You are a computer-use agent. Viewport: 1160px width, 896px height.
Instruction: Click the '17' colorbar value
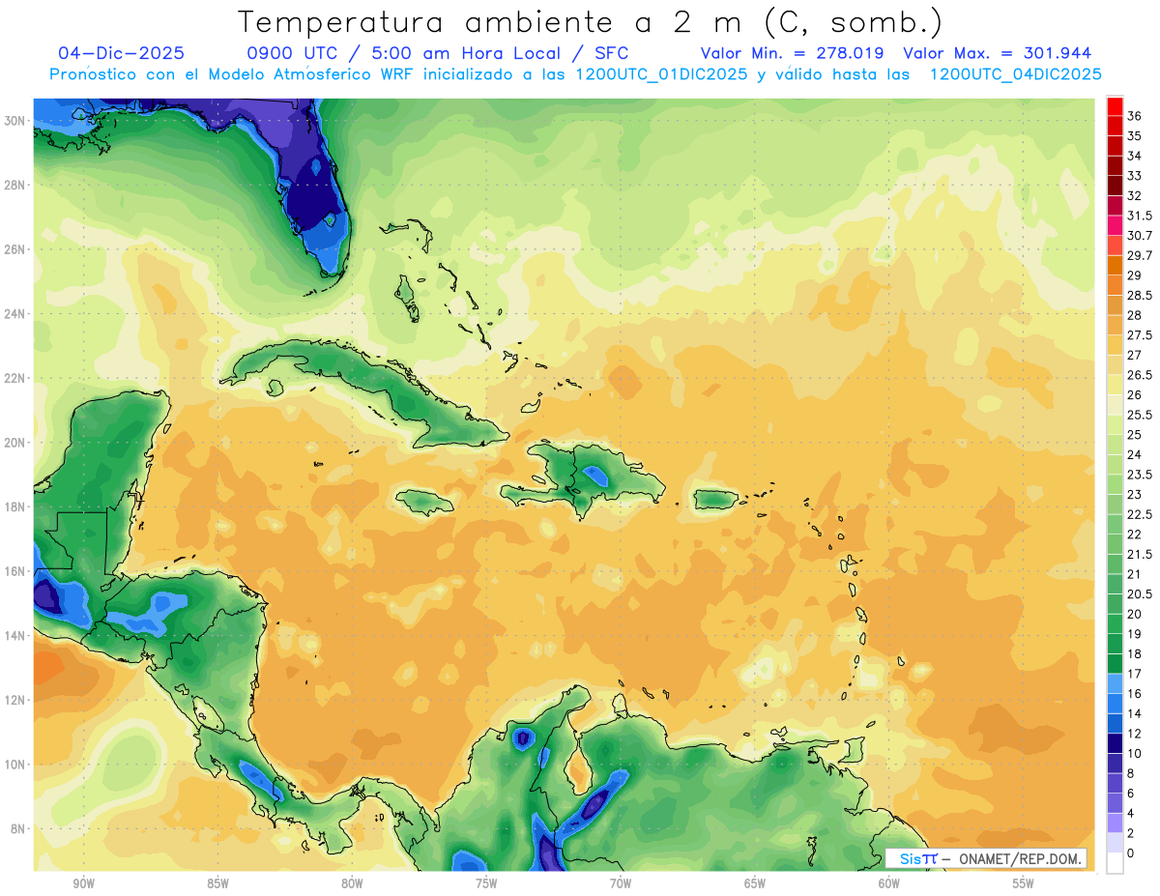(1135, 674)
